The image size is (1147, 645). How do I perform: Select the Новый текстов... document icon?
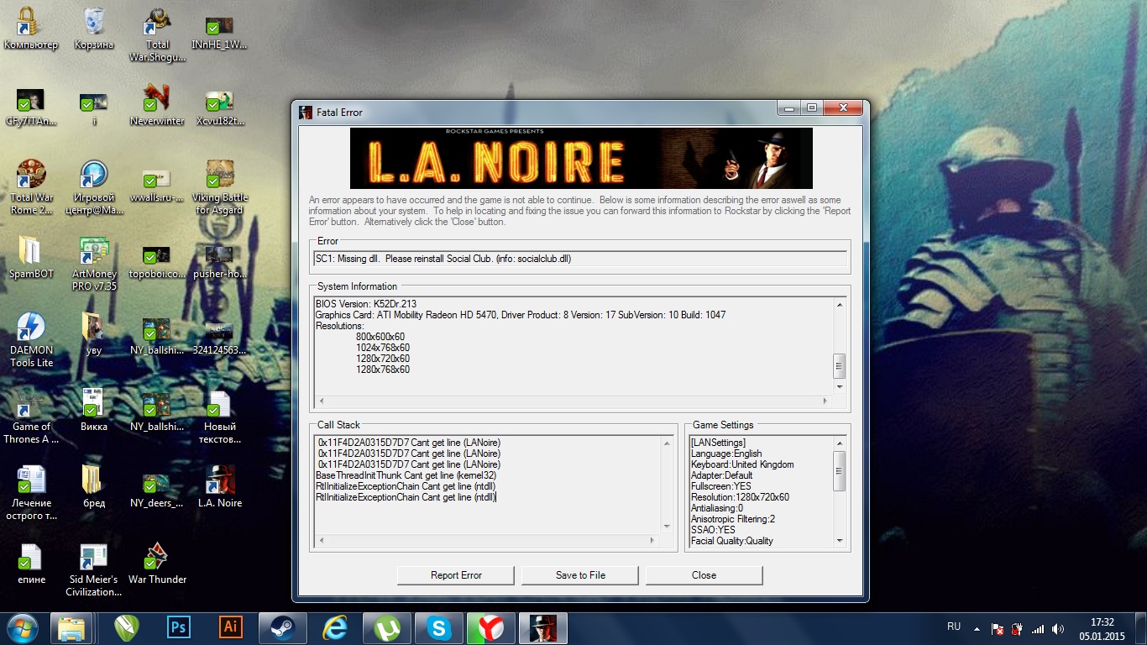219,417
